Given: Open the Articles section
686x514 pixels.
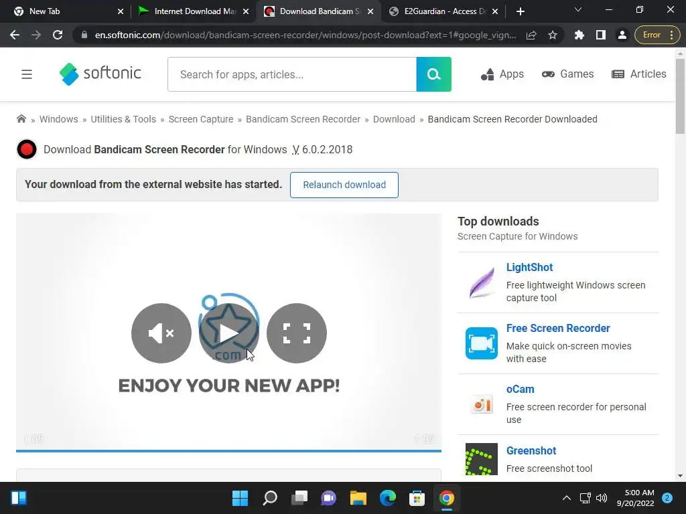Looking at the screenshot, I should (638, 74).
